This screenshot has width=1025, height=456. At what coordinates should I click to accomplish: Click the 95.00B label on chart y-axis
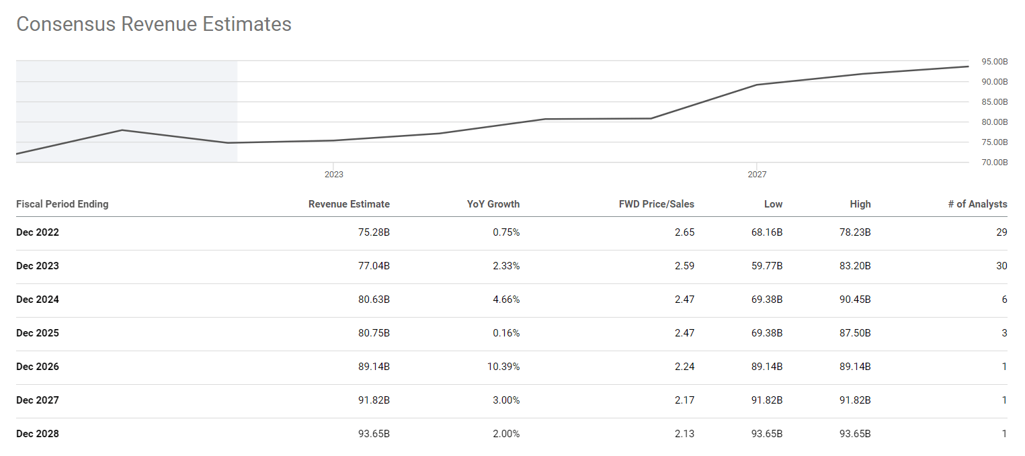click(x=995, y=62)
